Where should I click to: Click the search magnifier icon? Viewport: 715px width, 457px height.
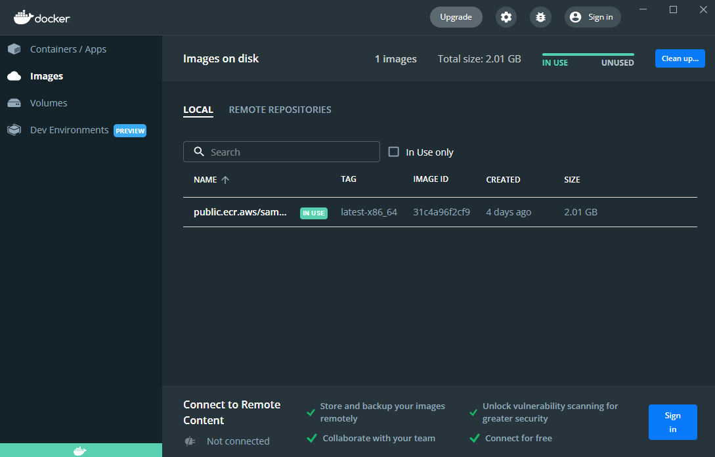tap(199, 152)
